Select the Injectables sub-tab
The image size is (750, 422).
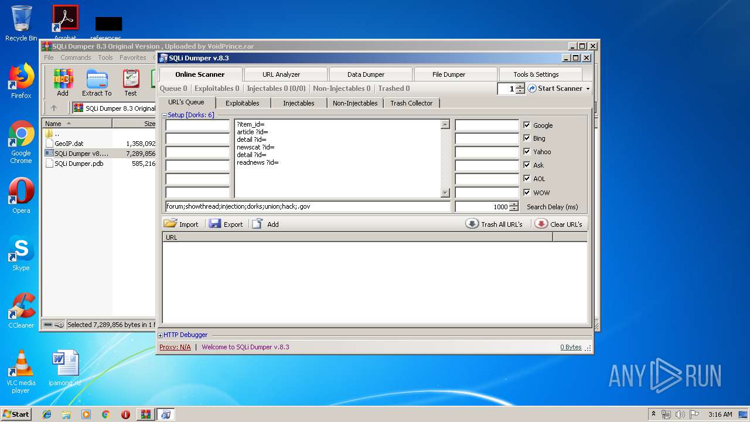(299, 103)
